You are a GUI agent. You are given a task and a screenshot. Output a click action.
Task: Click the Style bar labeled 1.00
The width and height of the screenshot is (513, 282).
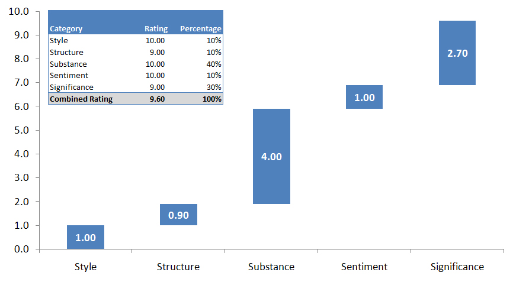pos(85,237)
